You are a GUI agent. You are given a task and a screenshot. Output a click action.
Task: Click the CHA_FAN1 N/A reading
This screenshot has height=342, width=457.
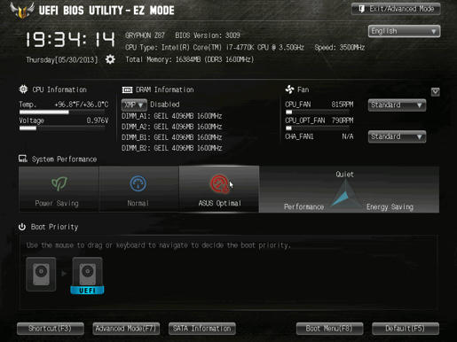[x=348, y=136]
